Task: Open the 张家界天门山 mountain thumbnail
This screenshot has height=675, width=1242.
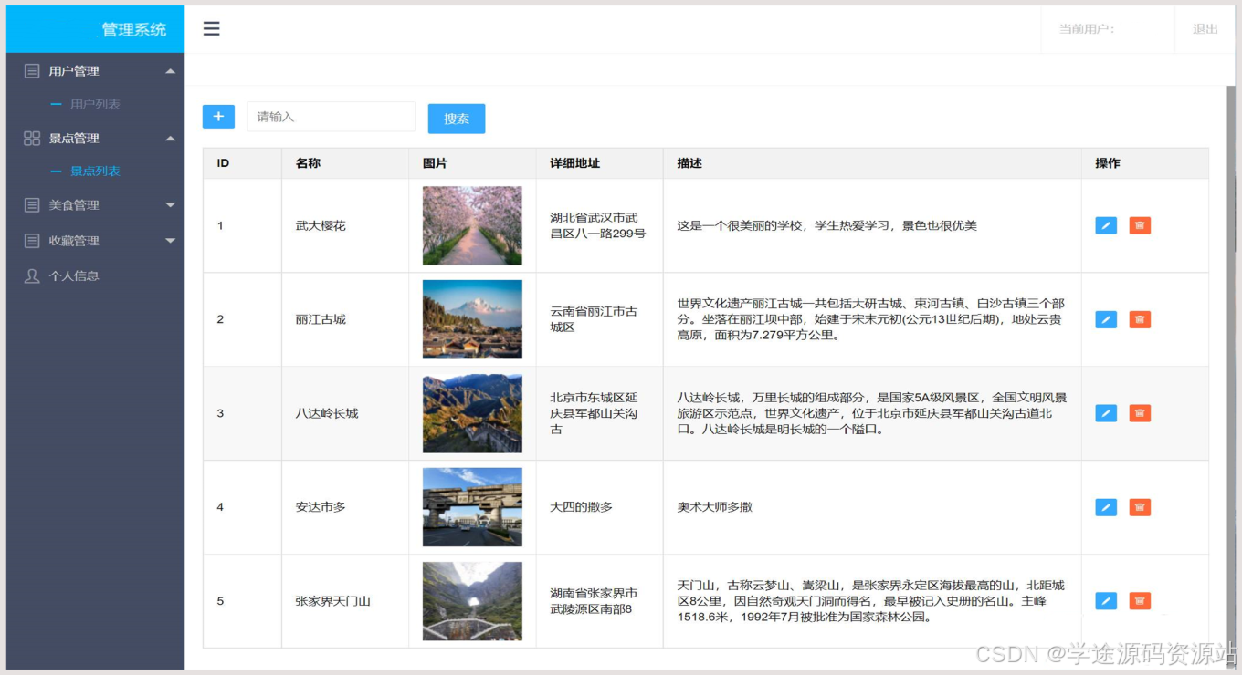Action: 472,601
